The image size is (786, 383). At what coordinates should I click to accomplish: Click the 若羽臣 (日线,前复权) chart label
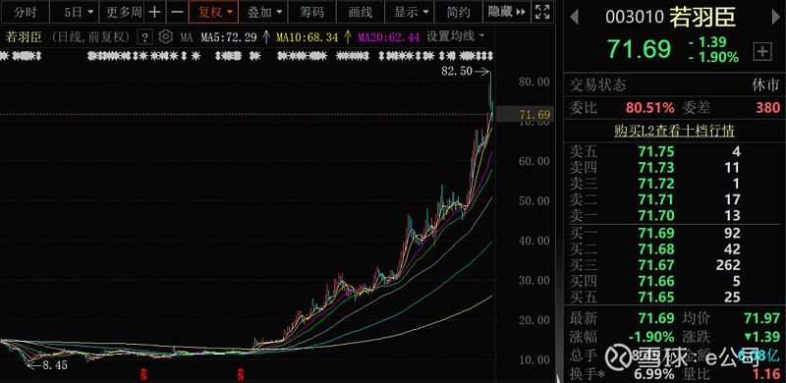[x=68, y=37]
